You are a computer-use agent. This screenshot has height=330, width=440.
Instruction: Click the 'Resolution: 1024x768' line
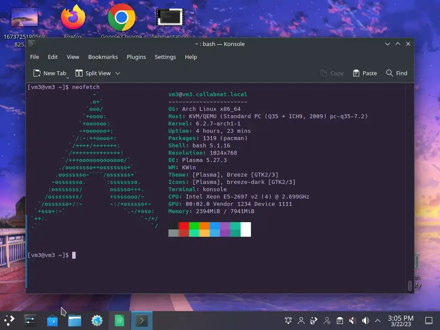203,153
